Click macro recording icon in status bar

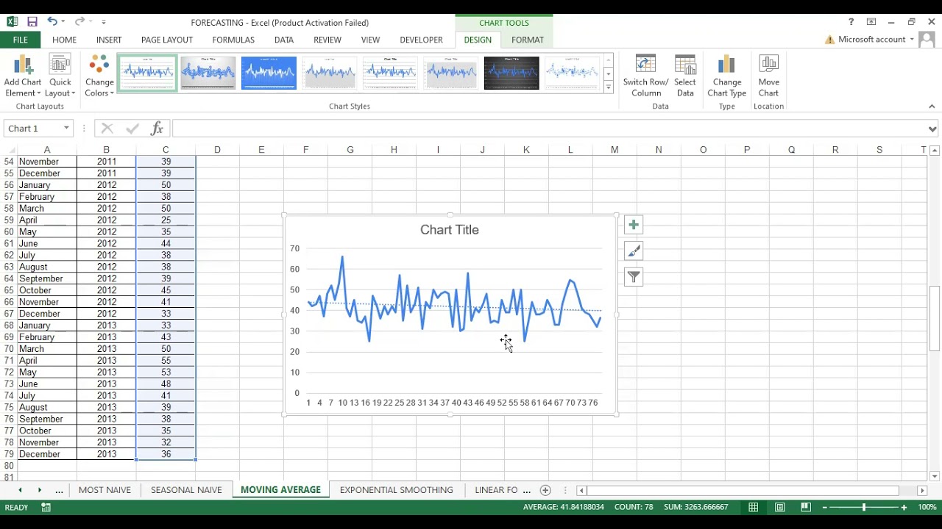(46, 507)
